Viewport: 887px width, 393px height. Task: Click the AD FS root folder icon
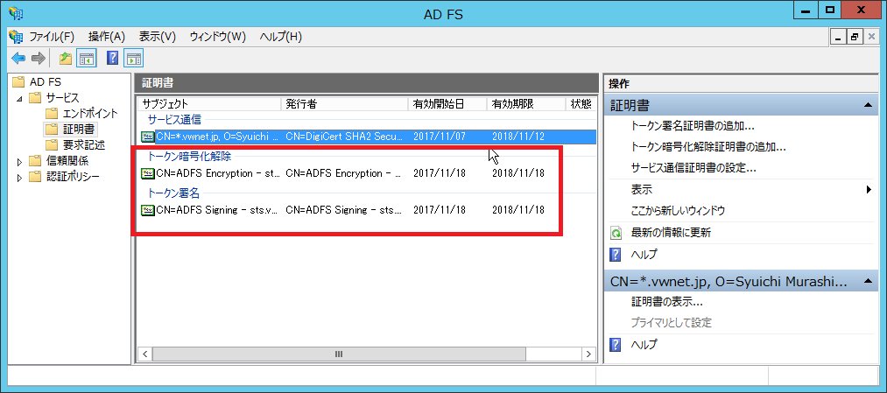coord(18,82)
